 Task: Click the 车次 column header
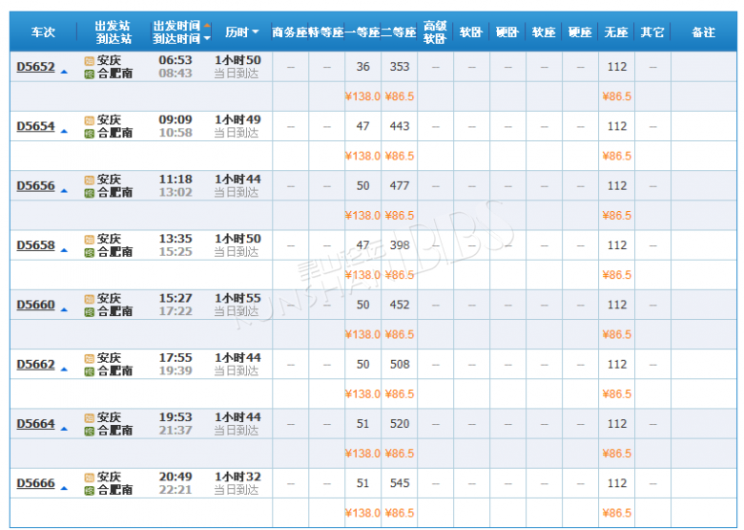tap(43, 32)
